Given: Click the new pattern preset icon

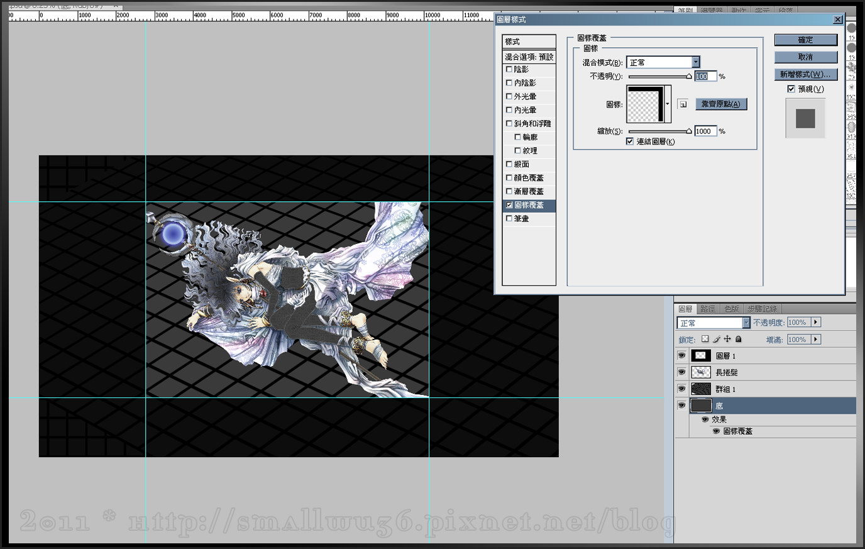Looking at the screenshot, I should pos(683,104).
